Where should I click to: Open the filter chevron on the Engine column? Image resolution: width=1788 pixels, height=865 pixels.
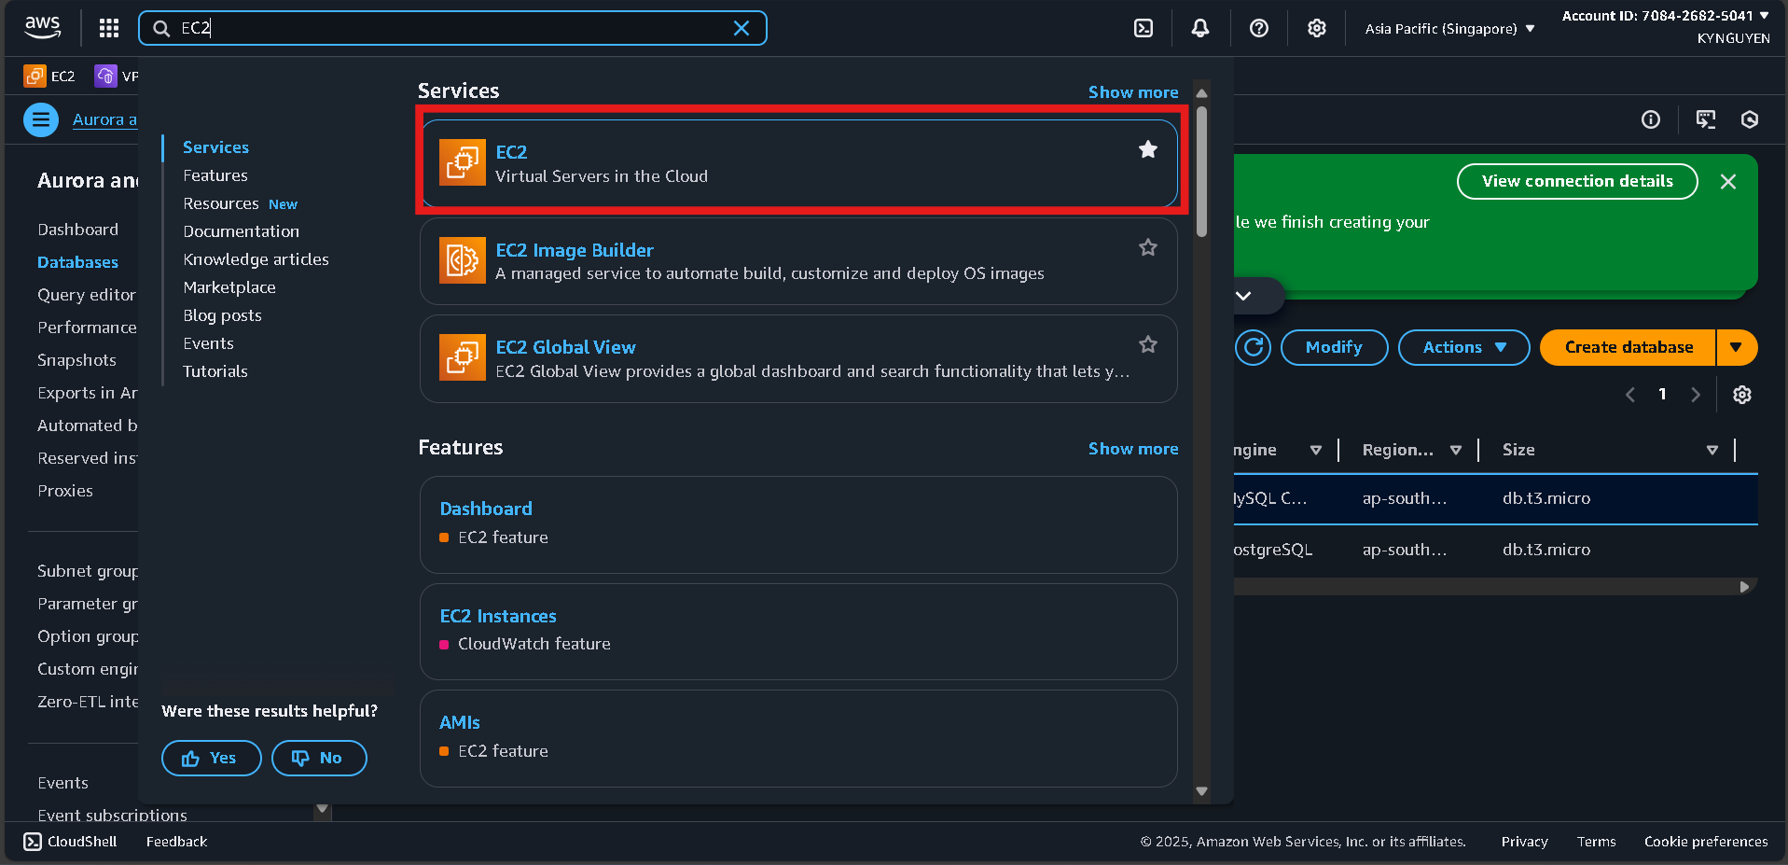pyautogui.click(x=1316, y=449)
